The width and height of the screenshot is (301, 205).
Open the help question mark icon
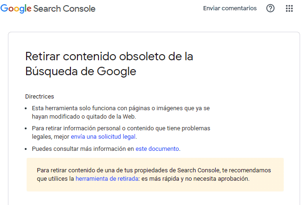click(270, 8)
